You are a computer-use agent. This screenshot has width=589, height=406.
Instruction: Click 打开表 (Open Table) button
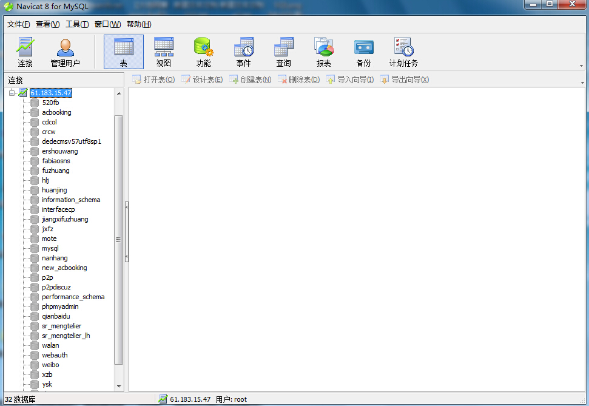coord(153,80)
